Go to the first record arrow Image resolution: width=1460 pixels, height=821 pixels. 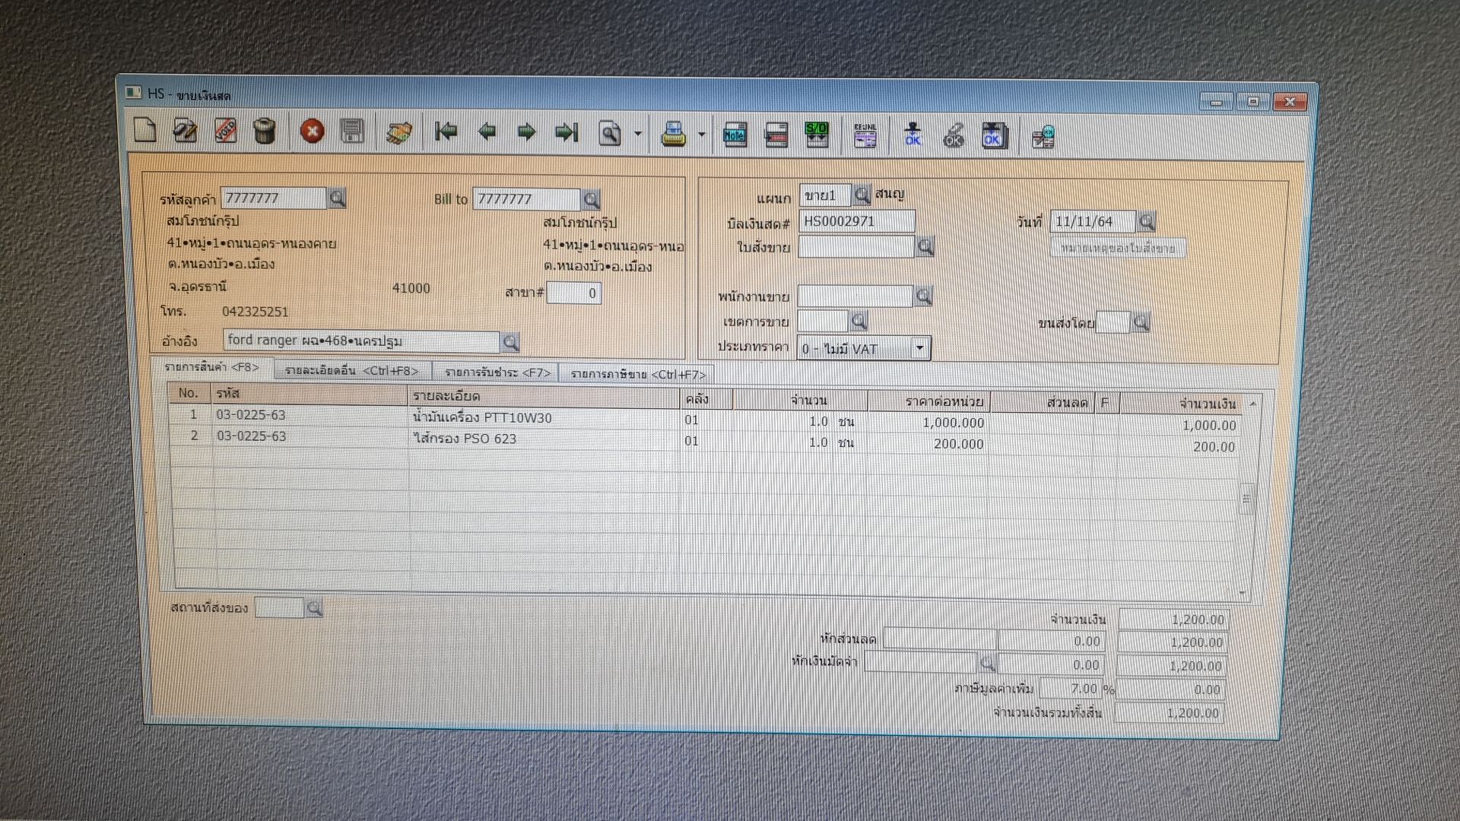pyautogui.click(x=446, y=132)
